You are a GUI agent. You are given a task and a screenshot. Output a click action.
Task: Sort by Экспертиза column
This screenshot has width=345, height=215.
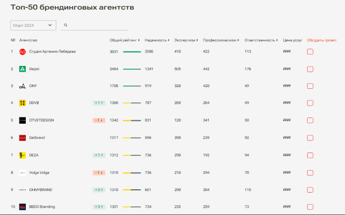186,40
